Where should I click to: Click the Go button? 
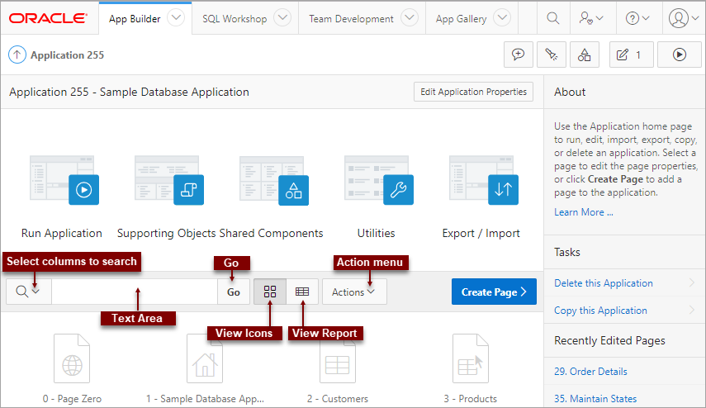pos(234,292)
